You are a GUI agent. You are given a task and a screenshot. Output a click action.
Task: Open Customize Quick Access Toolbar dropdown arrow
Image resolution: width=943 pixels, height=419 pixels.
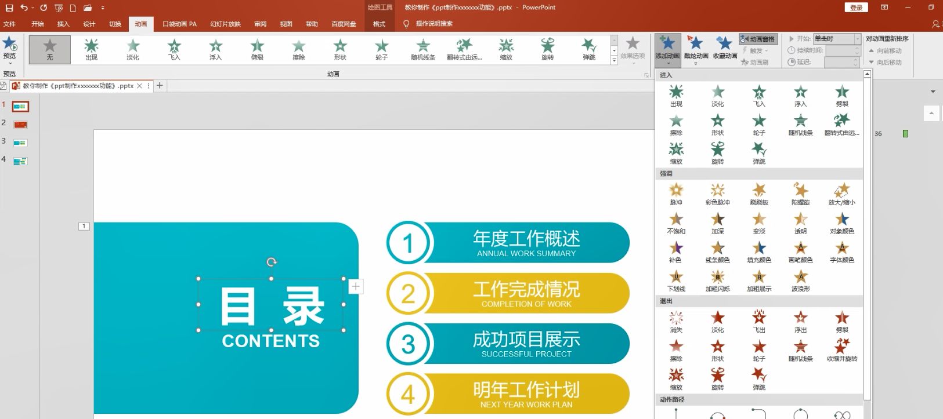coord(103,8)
